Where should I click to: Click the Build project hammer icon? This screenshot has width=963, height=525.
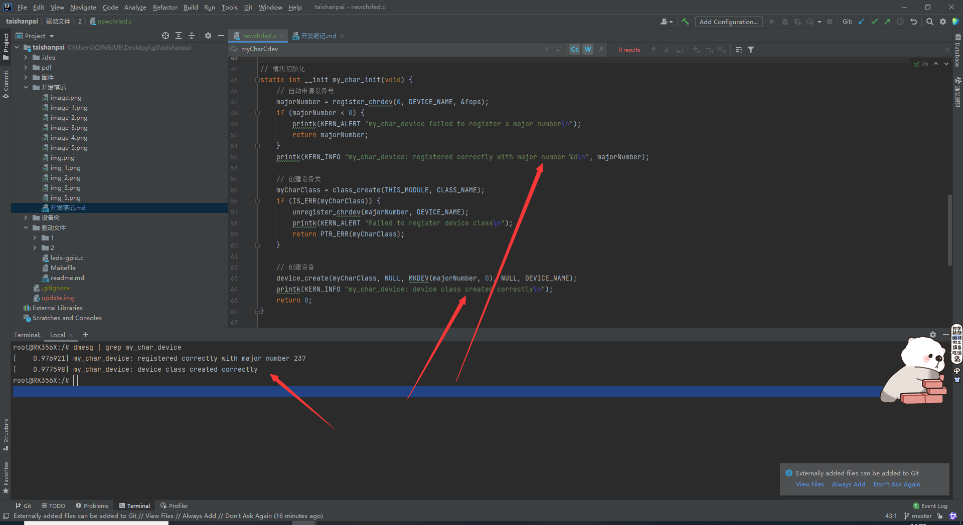click(685, 22)
